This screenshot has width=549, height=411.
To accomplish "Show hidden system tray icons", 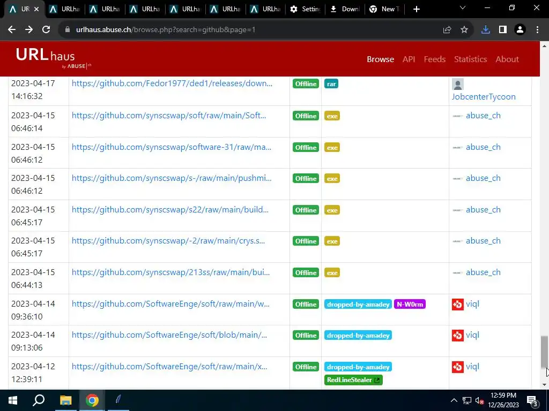I will point(454,400).
